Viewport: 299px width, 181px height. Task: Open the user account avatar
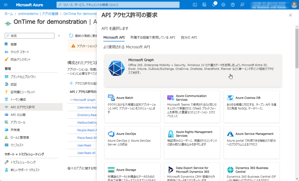tap(294, 5)
